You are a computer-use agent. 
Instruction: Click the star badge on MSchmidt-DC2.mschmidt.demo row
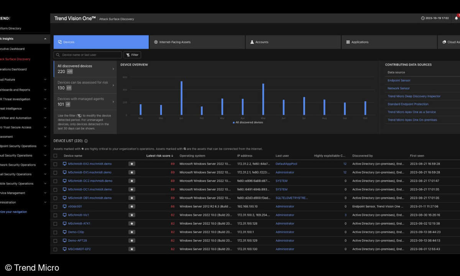(x=132, y=181)
